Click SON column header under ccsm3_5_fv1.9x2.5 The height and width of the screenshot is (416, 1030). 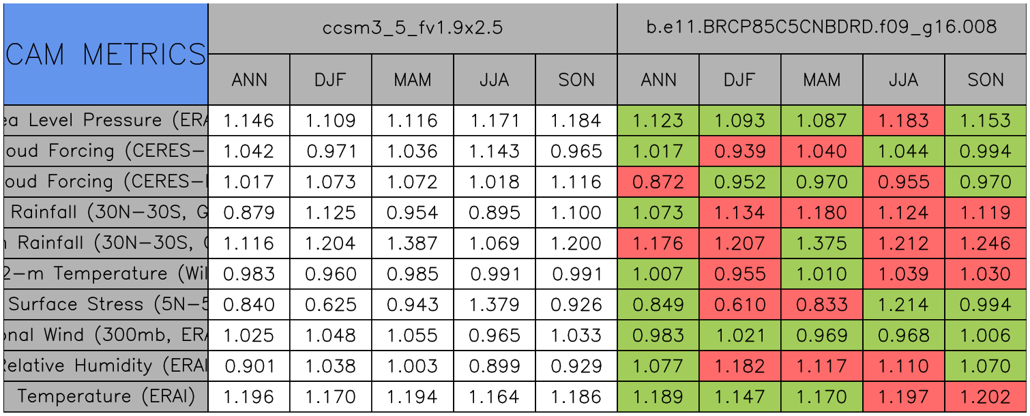(x=576, y=80)
